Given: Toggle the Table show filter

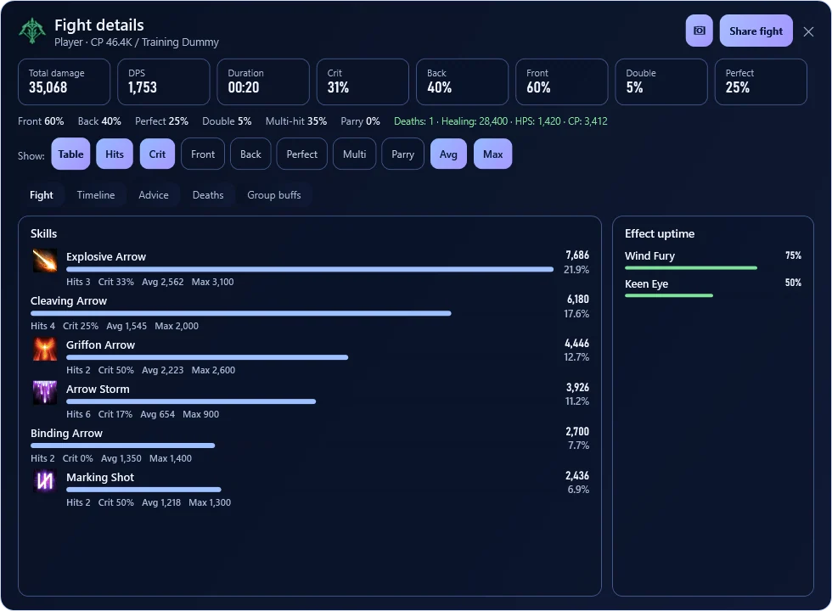Looking at the screenshot, I should pyautogui.click(x=70, y=154).
